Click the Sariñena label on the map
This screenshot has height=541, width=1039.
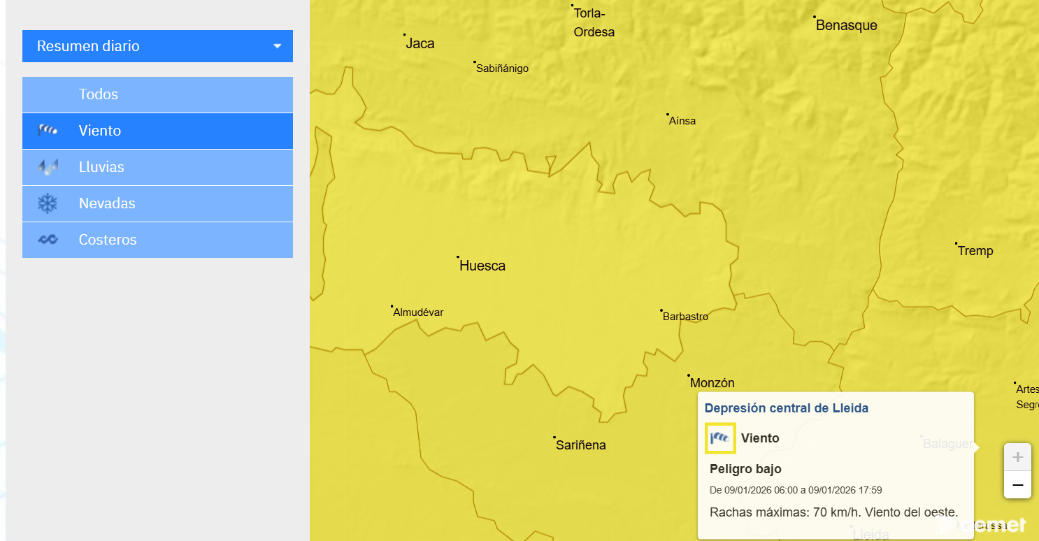[580, 445]
